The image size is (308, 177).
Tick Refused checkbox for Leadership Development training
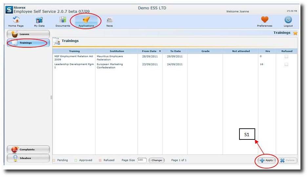click(x=286, y=64)
